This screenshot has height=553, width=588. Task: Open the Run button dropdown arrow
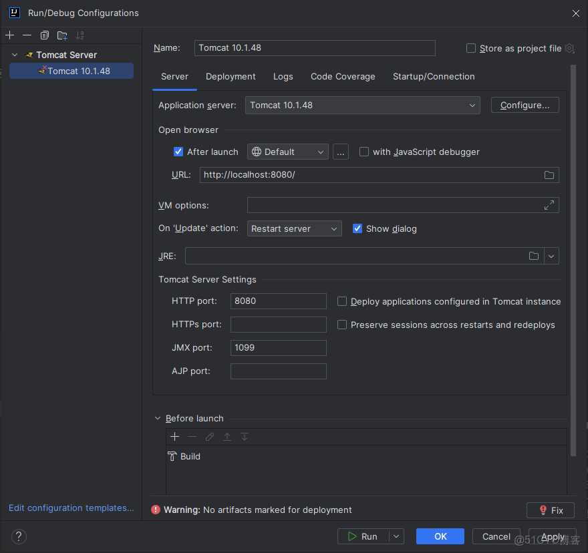[x=396, y=536]
